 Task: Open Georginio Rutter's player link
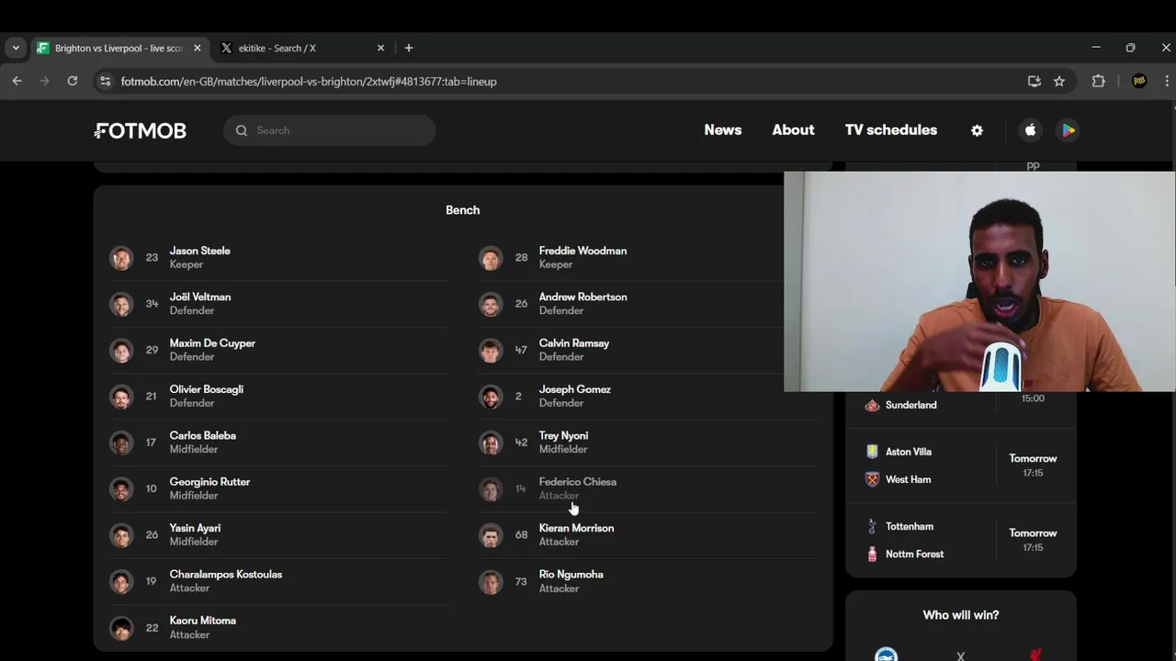209,482
